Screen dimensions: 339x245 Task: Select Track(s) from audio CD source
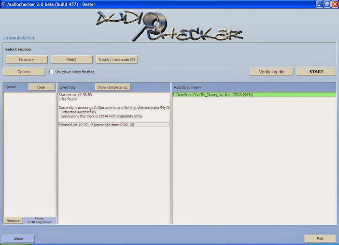tap(116, 60)
